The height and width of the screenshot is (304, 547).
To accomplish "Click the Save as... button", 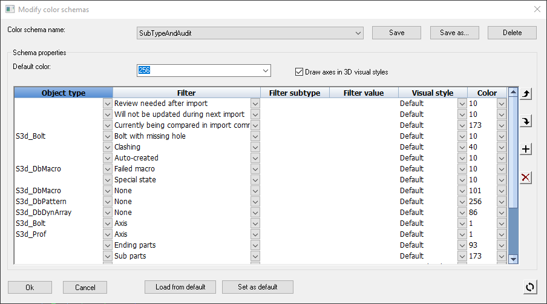I will pyautogui.click(x=454, y=33).
